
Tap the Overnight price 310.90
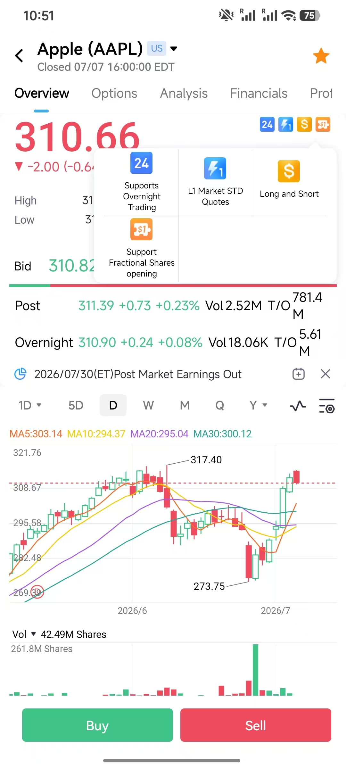[97, 343]
